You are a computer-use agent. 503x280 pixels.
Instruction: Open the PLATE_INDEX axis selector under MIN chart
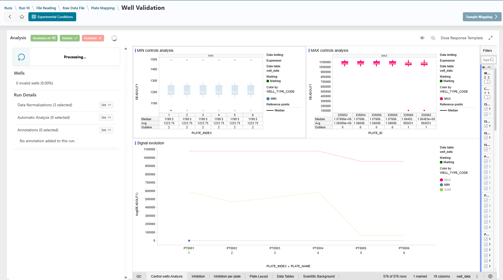(202, 133)
